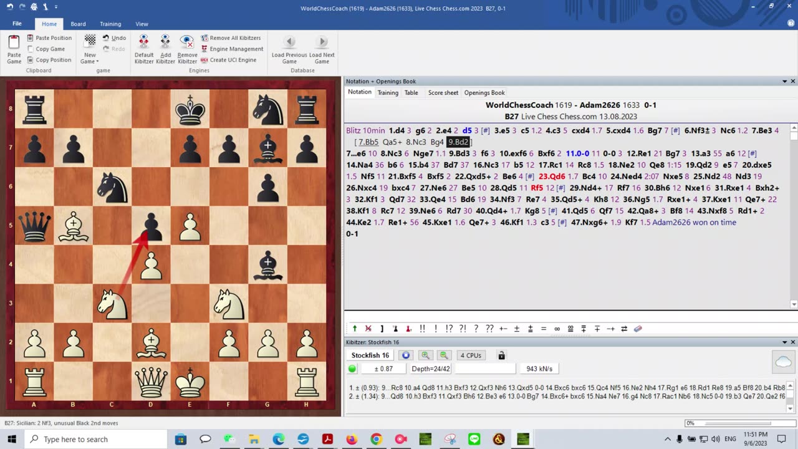Select the Home ribbon tab

click(x=49, y=24)
